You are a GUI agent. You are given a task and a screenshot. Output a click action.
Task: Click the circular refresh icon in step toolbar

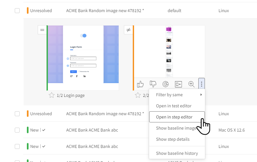[x=166, y=84]
